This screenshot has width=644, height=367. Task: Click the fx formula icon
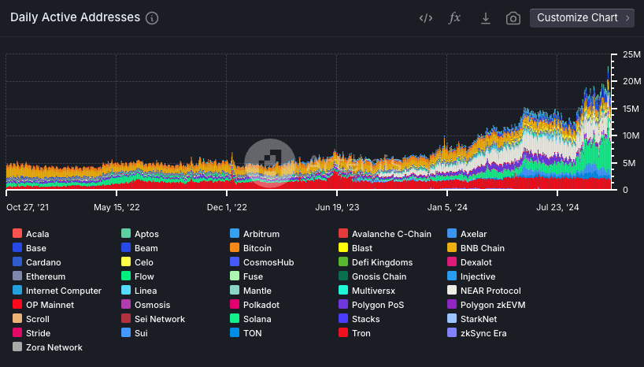[454, 18]
